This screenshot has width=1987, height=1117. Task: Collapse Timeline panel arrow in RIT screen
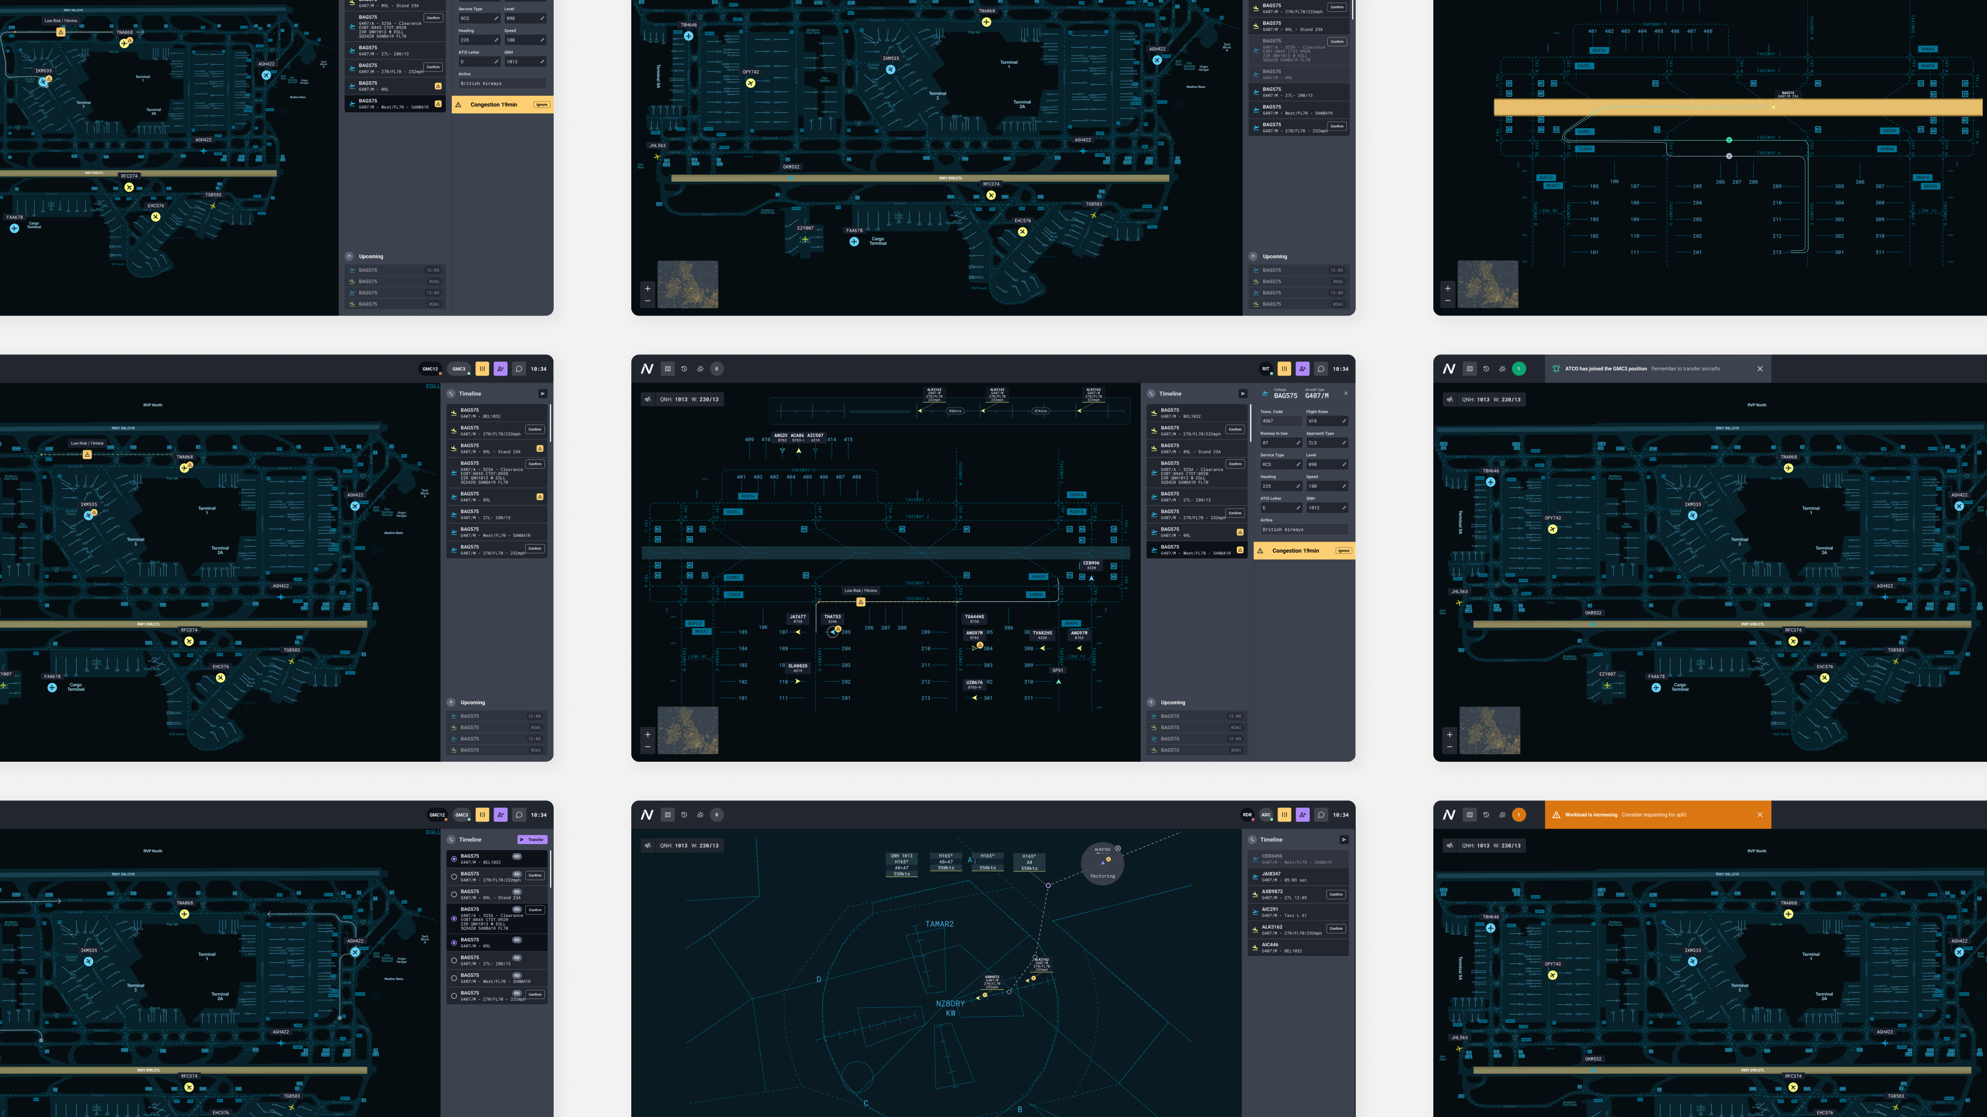pos(1242,393)
